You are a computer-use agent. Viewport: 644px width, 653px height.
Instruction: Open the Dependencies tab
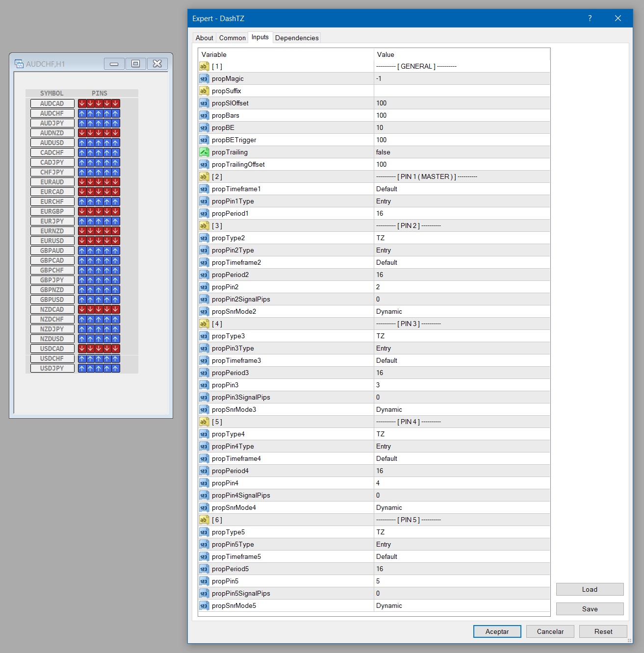pyautogui.click(x=297, y=38)
